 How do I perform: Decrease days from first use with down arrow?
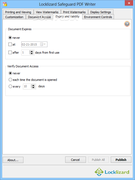(32, 54)
